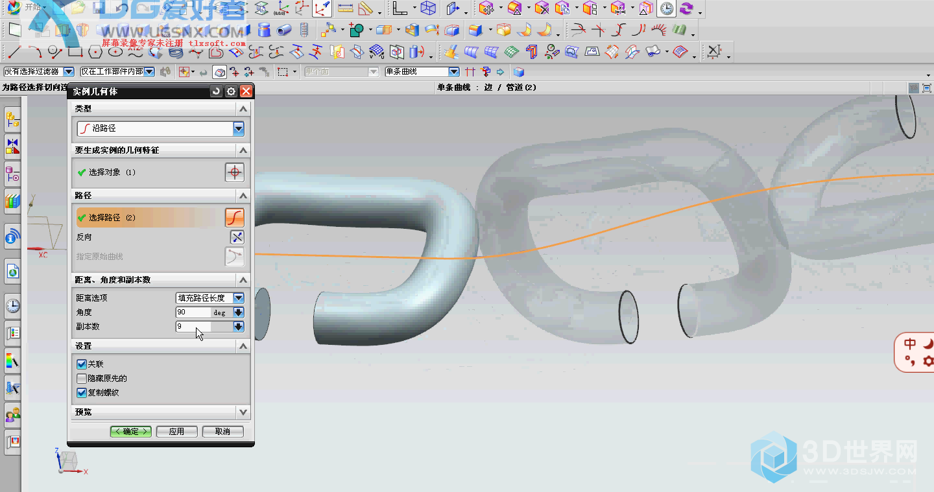The image size is (934, 492).
Task: Click into the 角度 angle input field
Action: pos(194,312)
